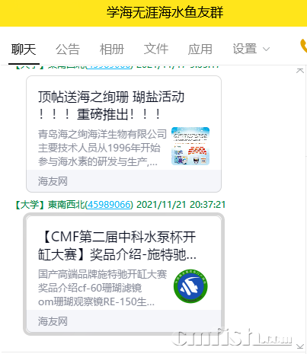
Task: Select the 应用 tab
Action: 200,49
